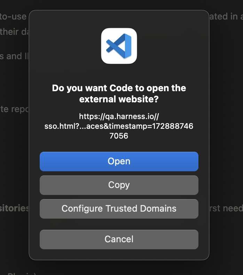This screenshot has height=275, width=243.
Task: Click the trailing "7056" URL digits
Action: click(119, 136)
